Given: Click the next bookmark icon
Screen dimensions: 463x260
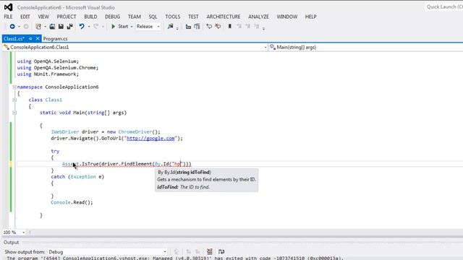Looking at the screenshot, I should [248, 27].
